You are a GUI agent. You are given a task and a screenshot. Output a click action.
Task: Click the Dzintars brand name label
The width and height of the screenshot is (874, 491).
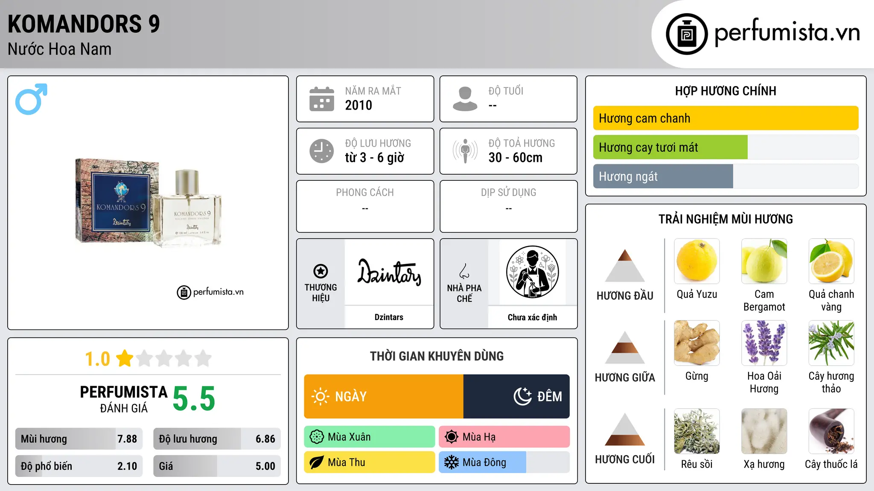389,317
